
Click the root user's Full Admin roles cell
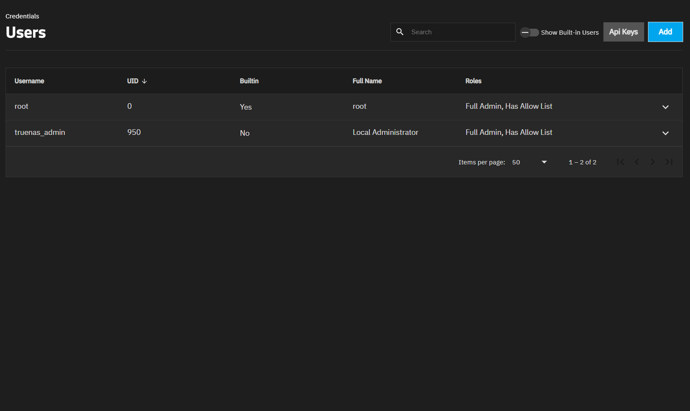click(509, 106)
